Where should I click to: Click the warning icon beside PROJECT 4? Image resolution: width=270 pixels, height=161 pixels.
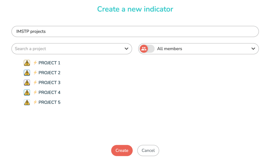coord(27,92)
